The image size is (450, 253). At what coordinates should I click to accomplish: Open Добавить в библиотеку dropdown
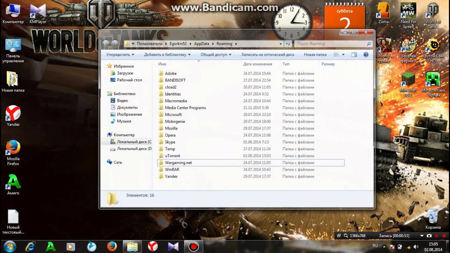coord(167,54)
